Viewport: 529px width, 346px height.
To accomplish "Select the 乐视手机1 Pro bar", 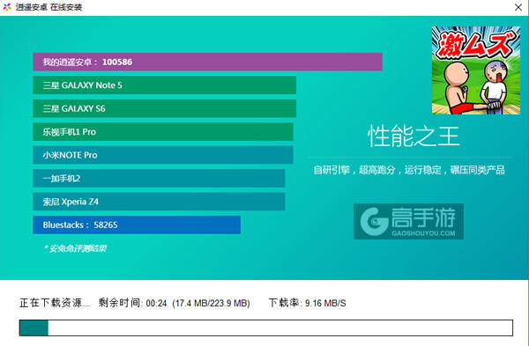I will coord(163,132).
